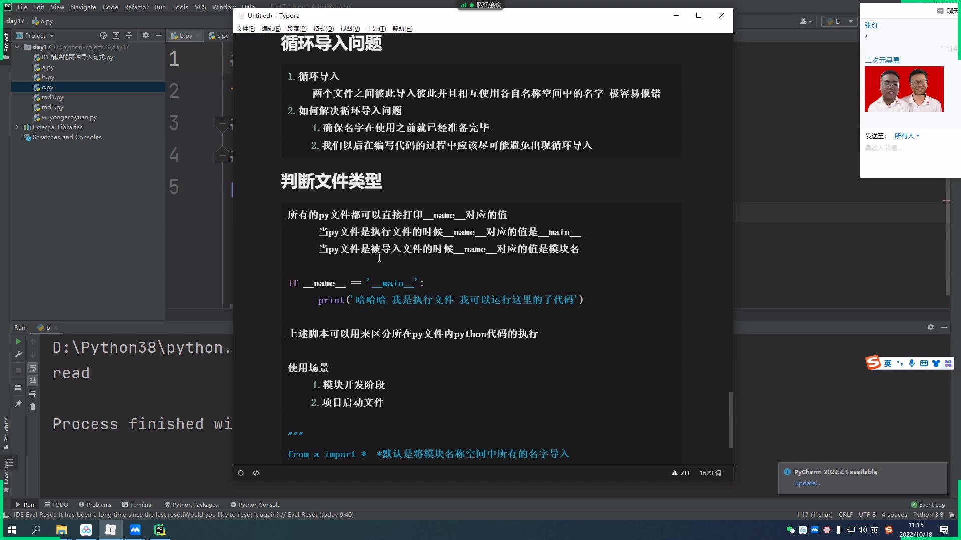Open editor settings via gear icon above tabs
Viewport: 961px width, 540px height.
coord(145,35)
